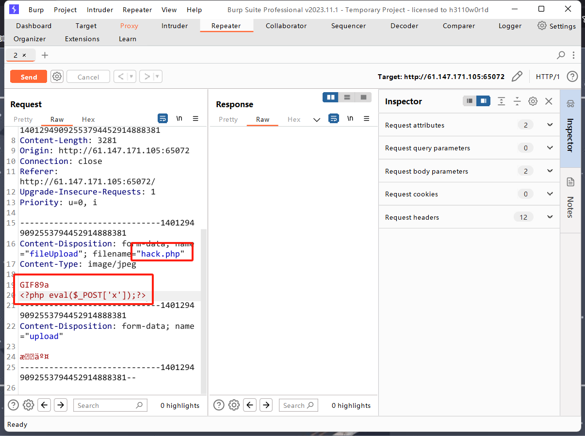Screen dimensions: 585x436
Task: Switch to combined tabbed request/response layout
Action: click(x=363, y=97)
